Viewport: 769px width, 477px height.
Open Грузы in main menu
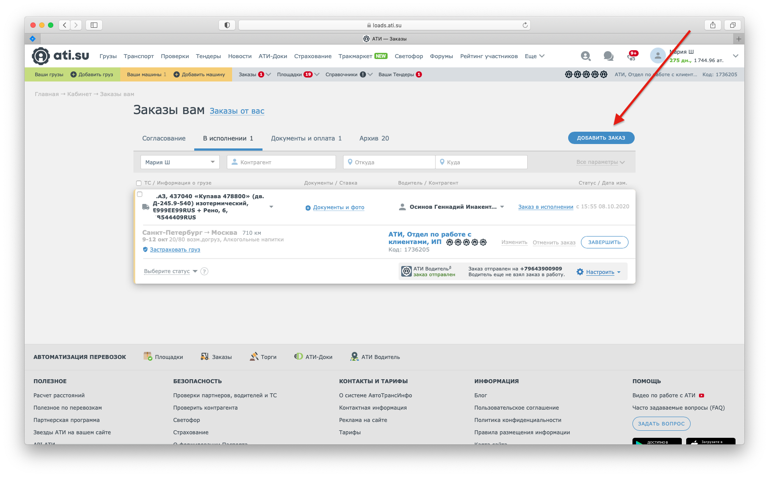point(108,56)
